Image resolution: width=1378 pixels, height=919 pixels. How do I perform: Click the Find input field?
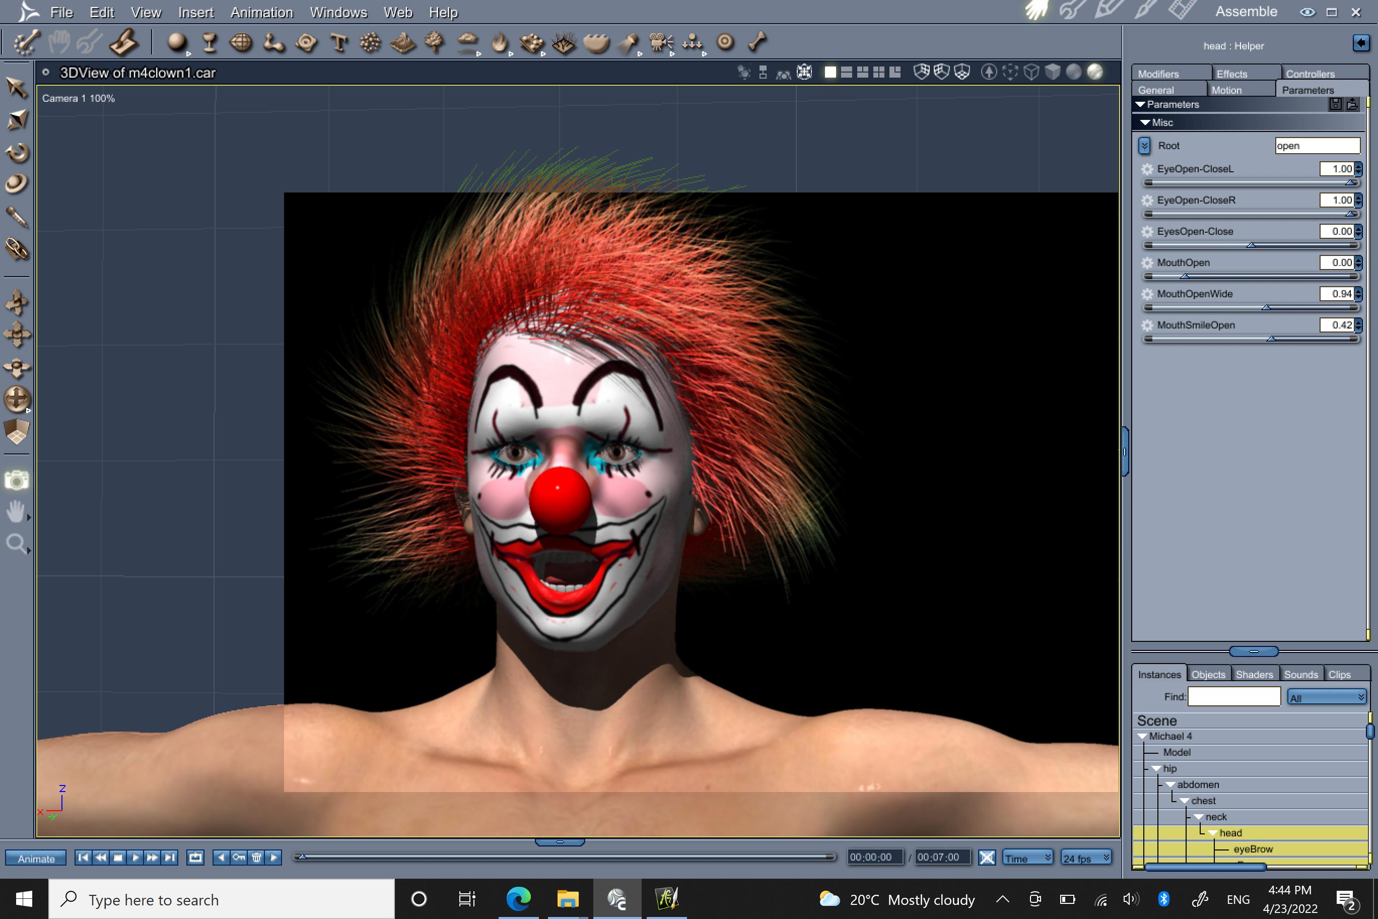(1233, 697)
